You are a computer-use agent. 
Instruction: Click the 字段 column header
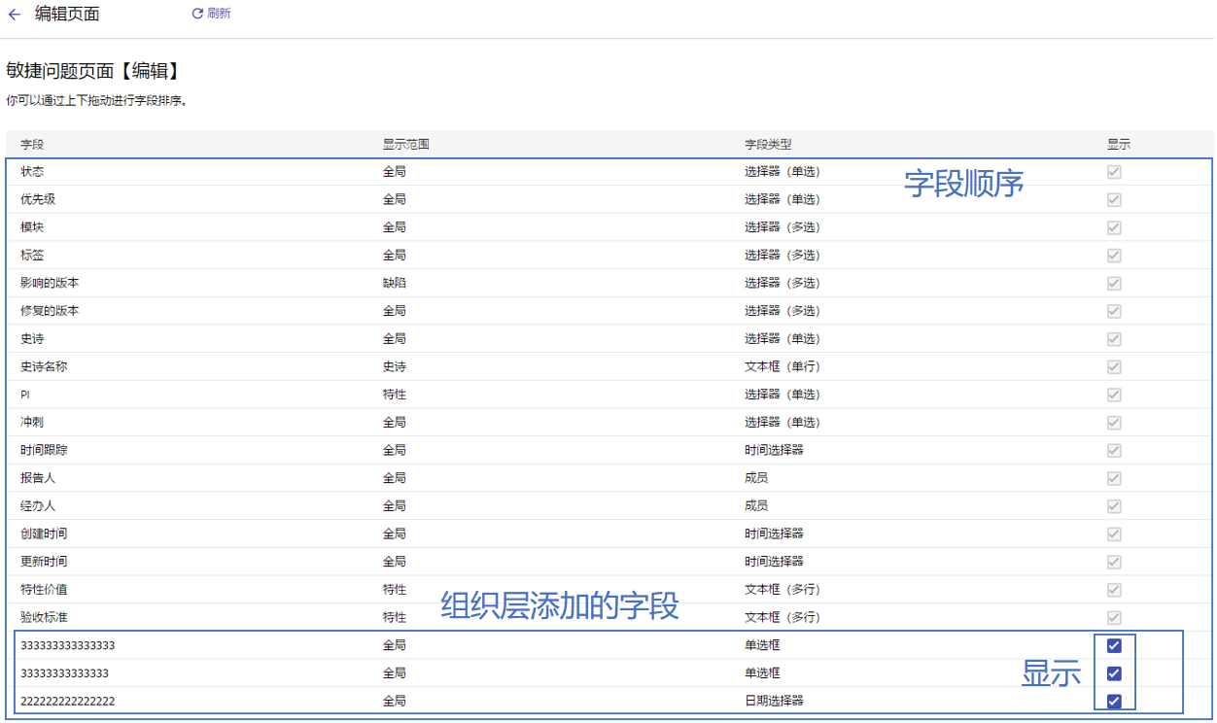pos(32,145)
